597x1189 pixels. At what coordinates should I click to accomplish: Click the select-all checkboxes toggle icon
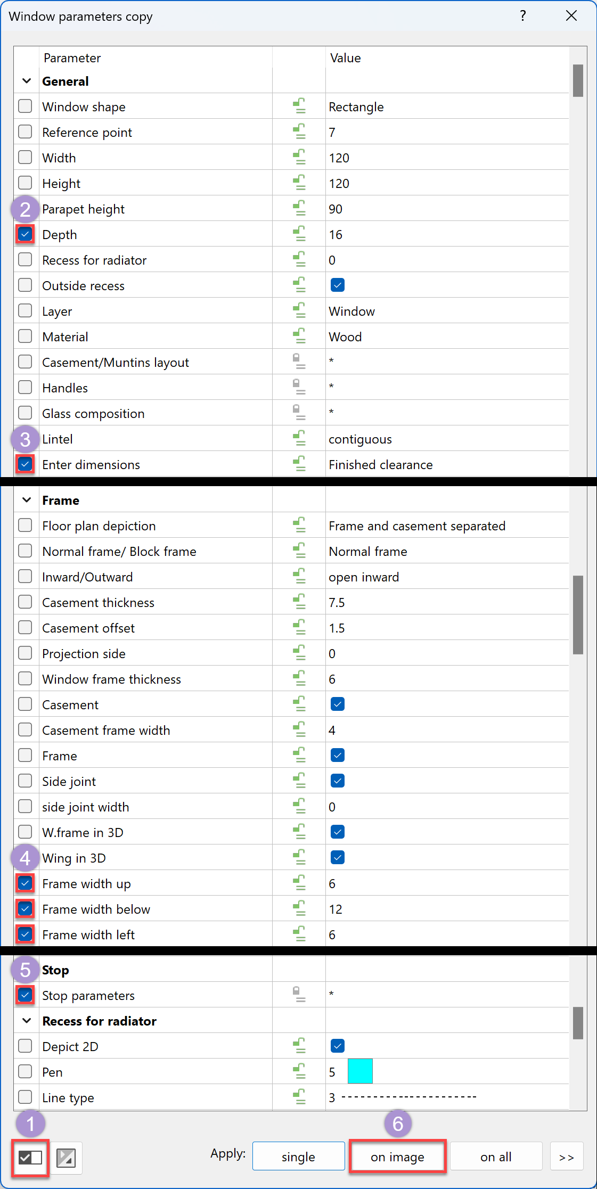pos(30,1157)
